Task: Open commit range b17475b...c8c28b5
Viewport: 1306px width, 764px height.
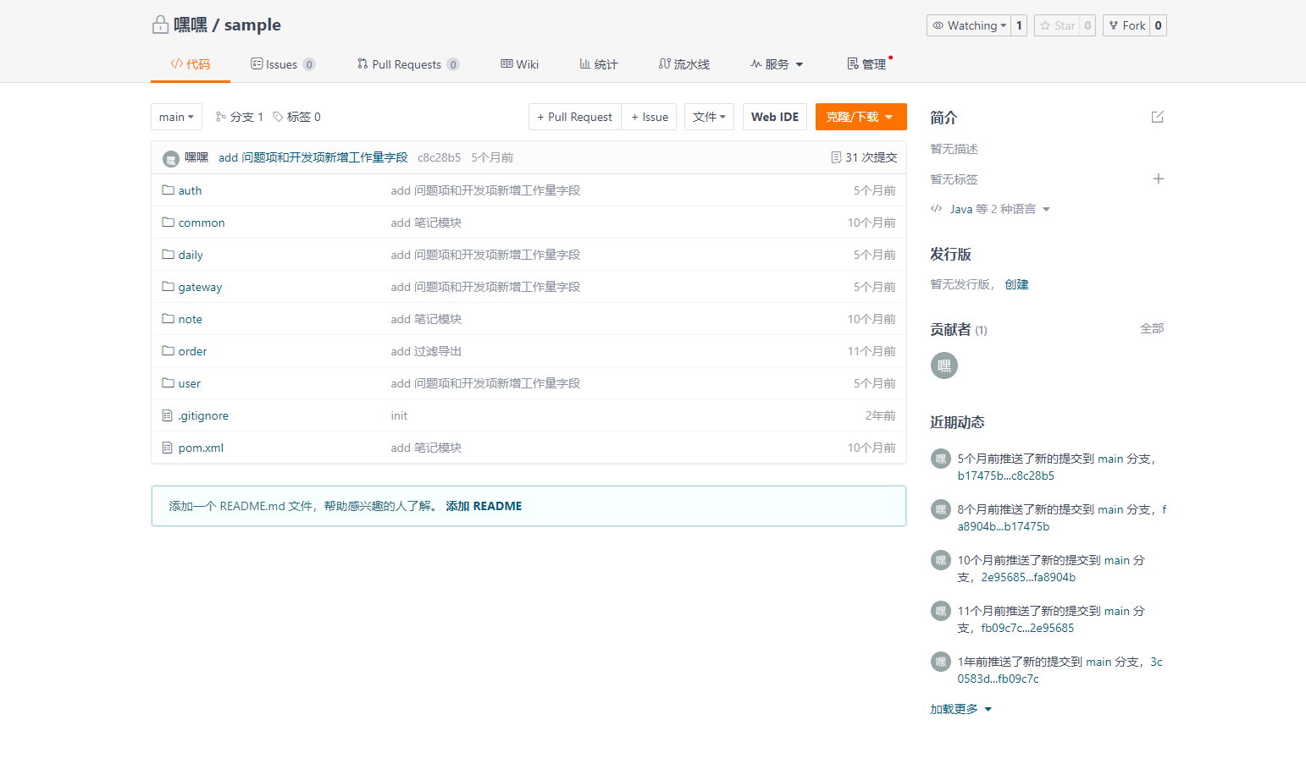Action: click(x=1006, y=475)
